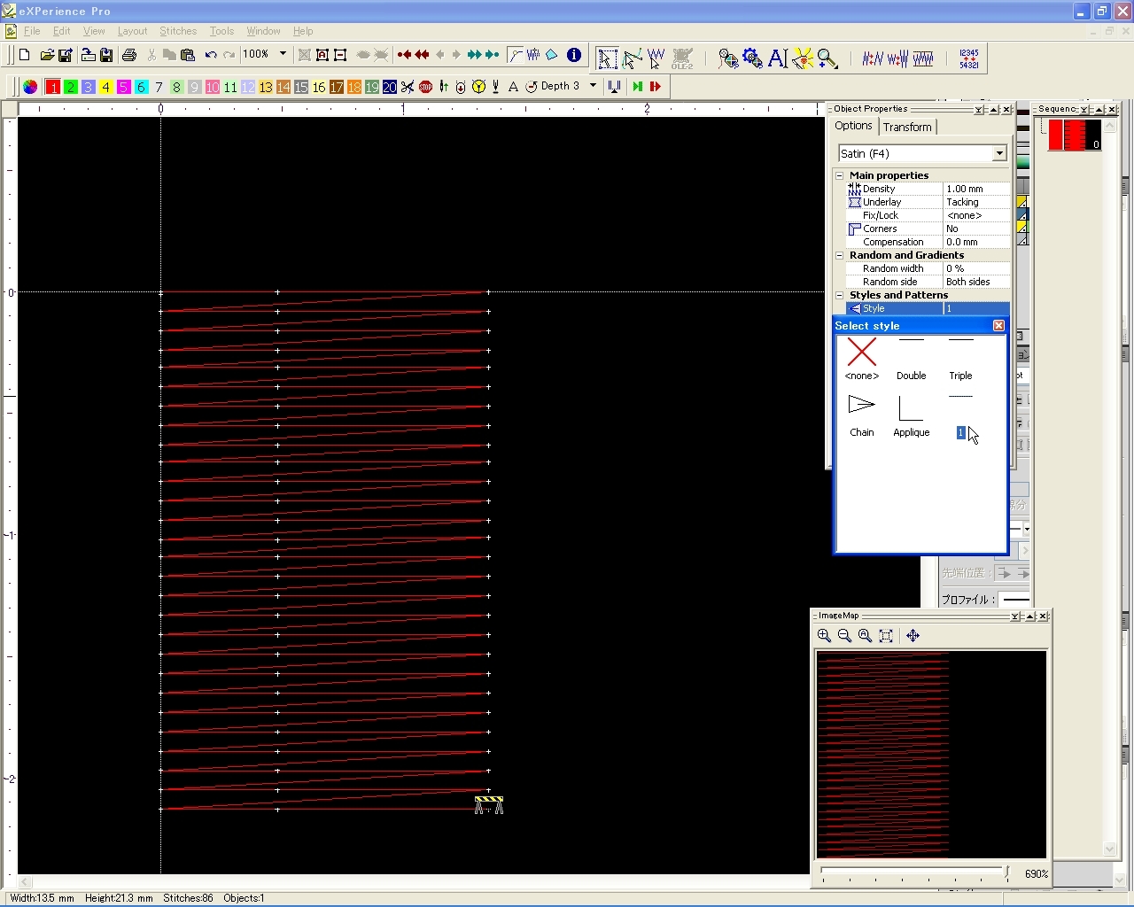This screenshot has height=907, width=1134.
Task: Click the red STOP sign icon
Action: (425, 87)
